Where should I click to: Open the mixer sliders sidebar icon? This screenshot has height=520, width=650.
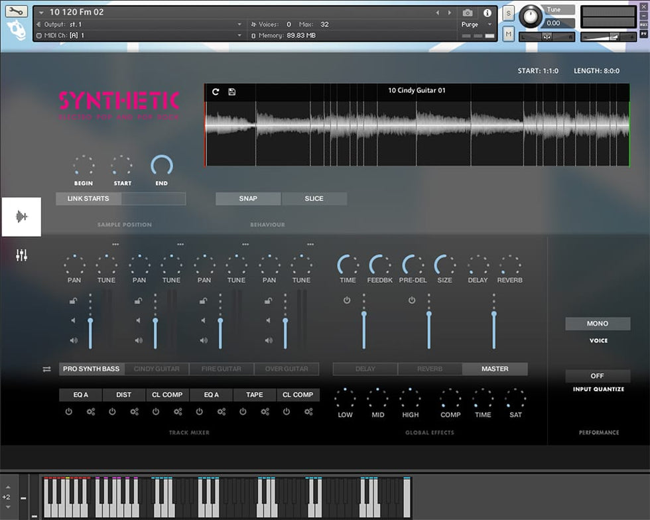point(21,255)
